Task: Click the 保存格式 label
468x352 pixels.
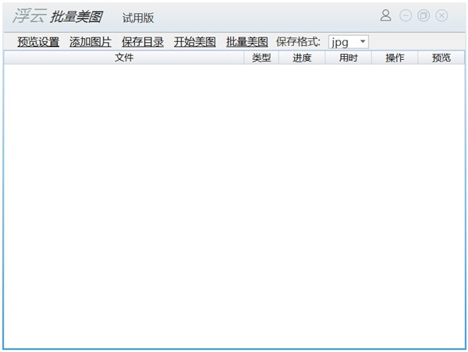Action: pyautogui.click(x=298, y=42)
